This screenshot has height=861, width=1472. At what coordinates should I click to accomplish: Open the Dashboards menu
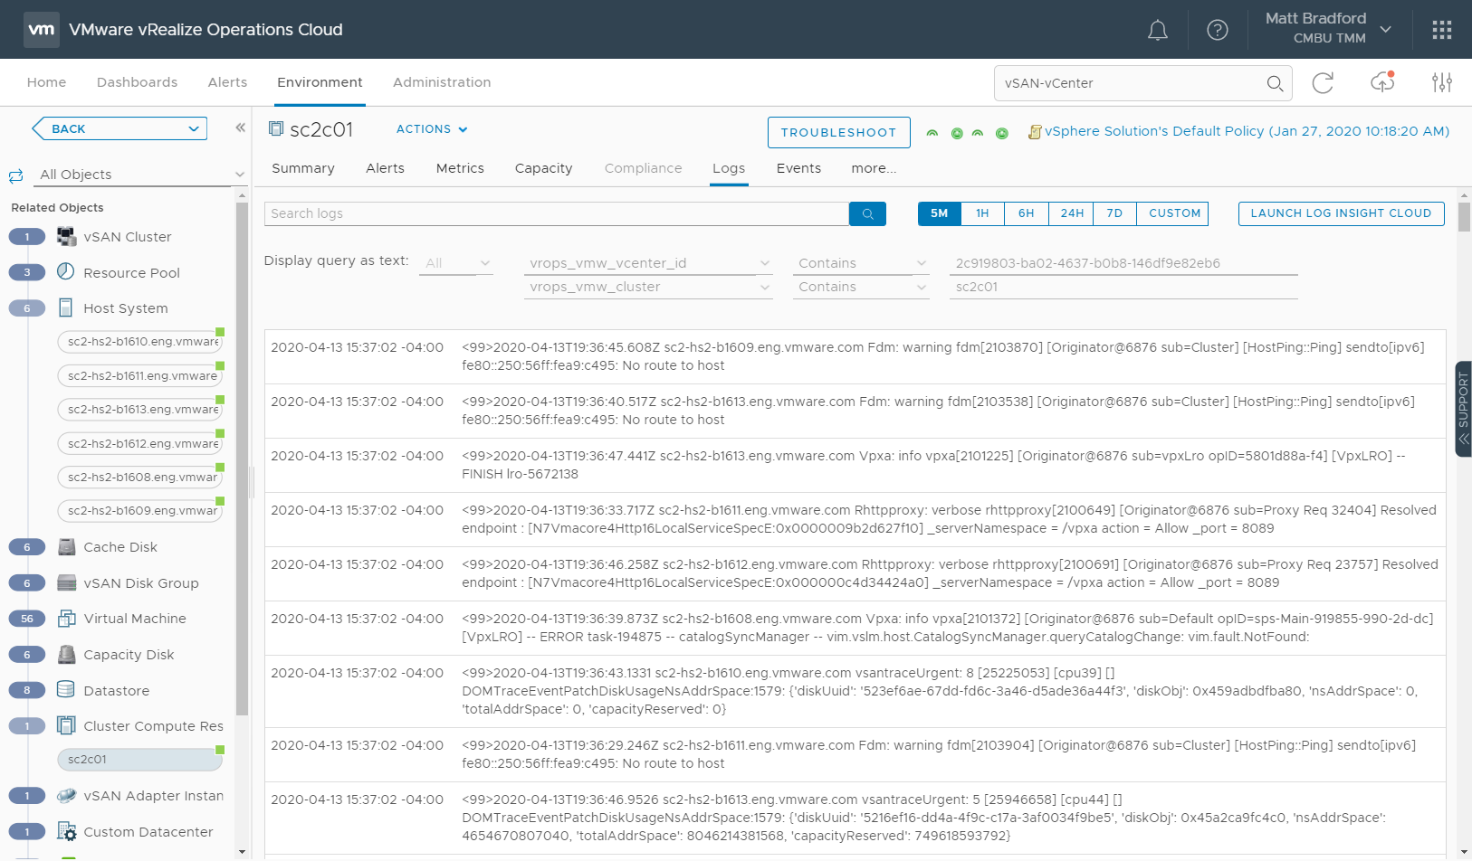coord(137,82)
